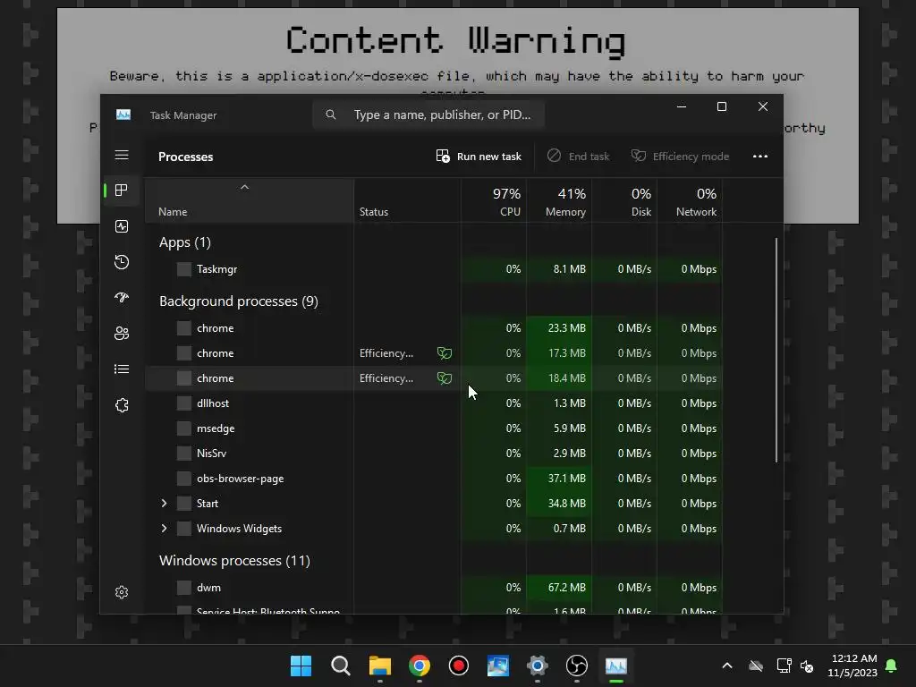
Task: Open OBS Studio from taskbar
Action: [x=577, y=666]
